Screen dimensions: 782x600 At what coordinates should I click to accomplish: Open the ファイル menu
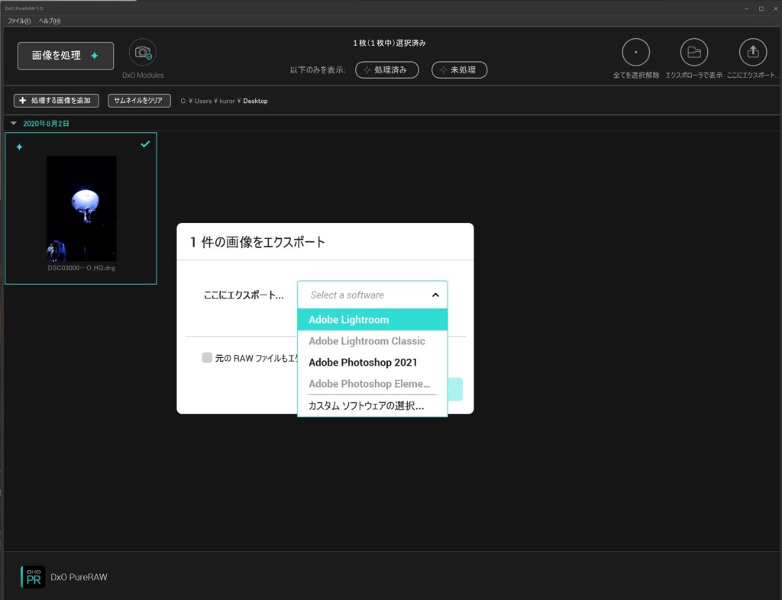pos(19,21)
